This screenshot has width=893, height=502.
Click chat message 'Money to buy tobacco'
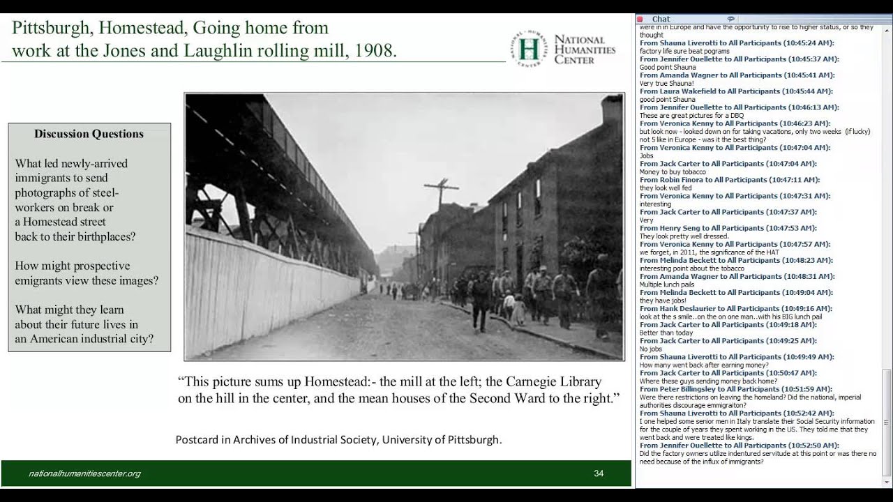tap(673, 172)
